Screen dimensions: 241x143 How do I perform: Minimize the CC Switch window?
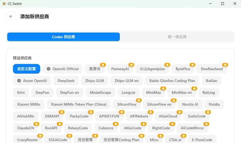[x=210, y=3]
